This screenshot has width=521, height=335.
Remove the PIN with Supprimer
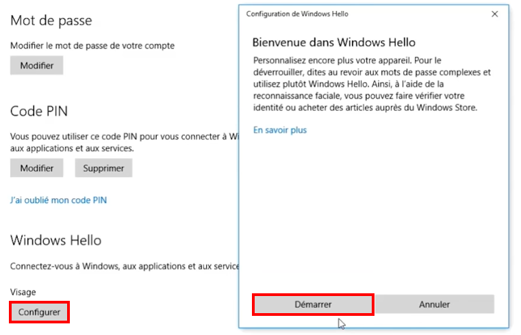pos(103,168)
